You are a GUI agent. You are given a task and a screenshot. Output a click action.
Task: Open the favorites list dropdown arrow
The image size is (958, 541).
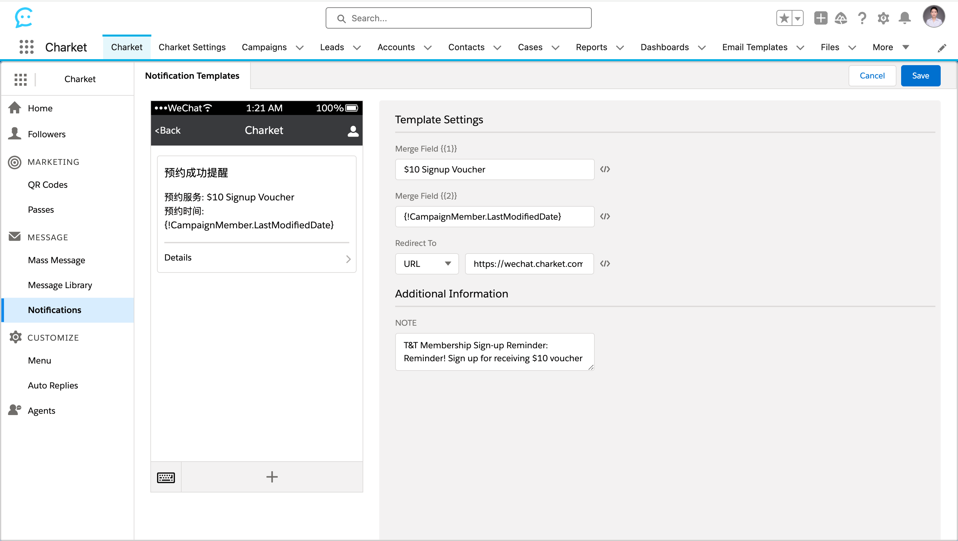798,18
